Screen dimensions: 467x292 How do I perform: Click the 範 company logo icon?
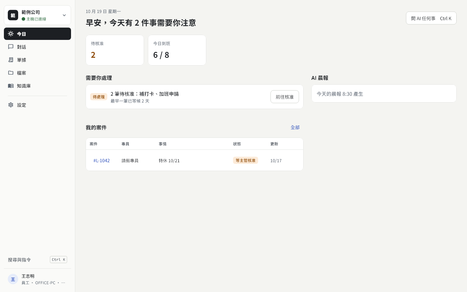(13, 15)
